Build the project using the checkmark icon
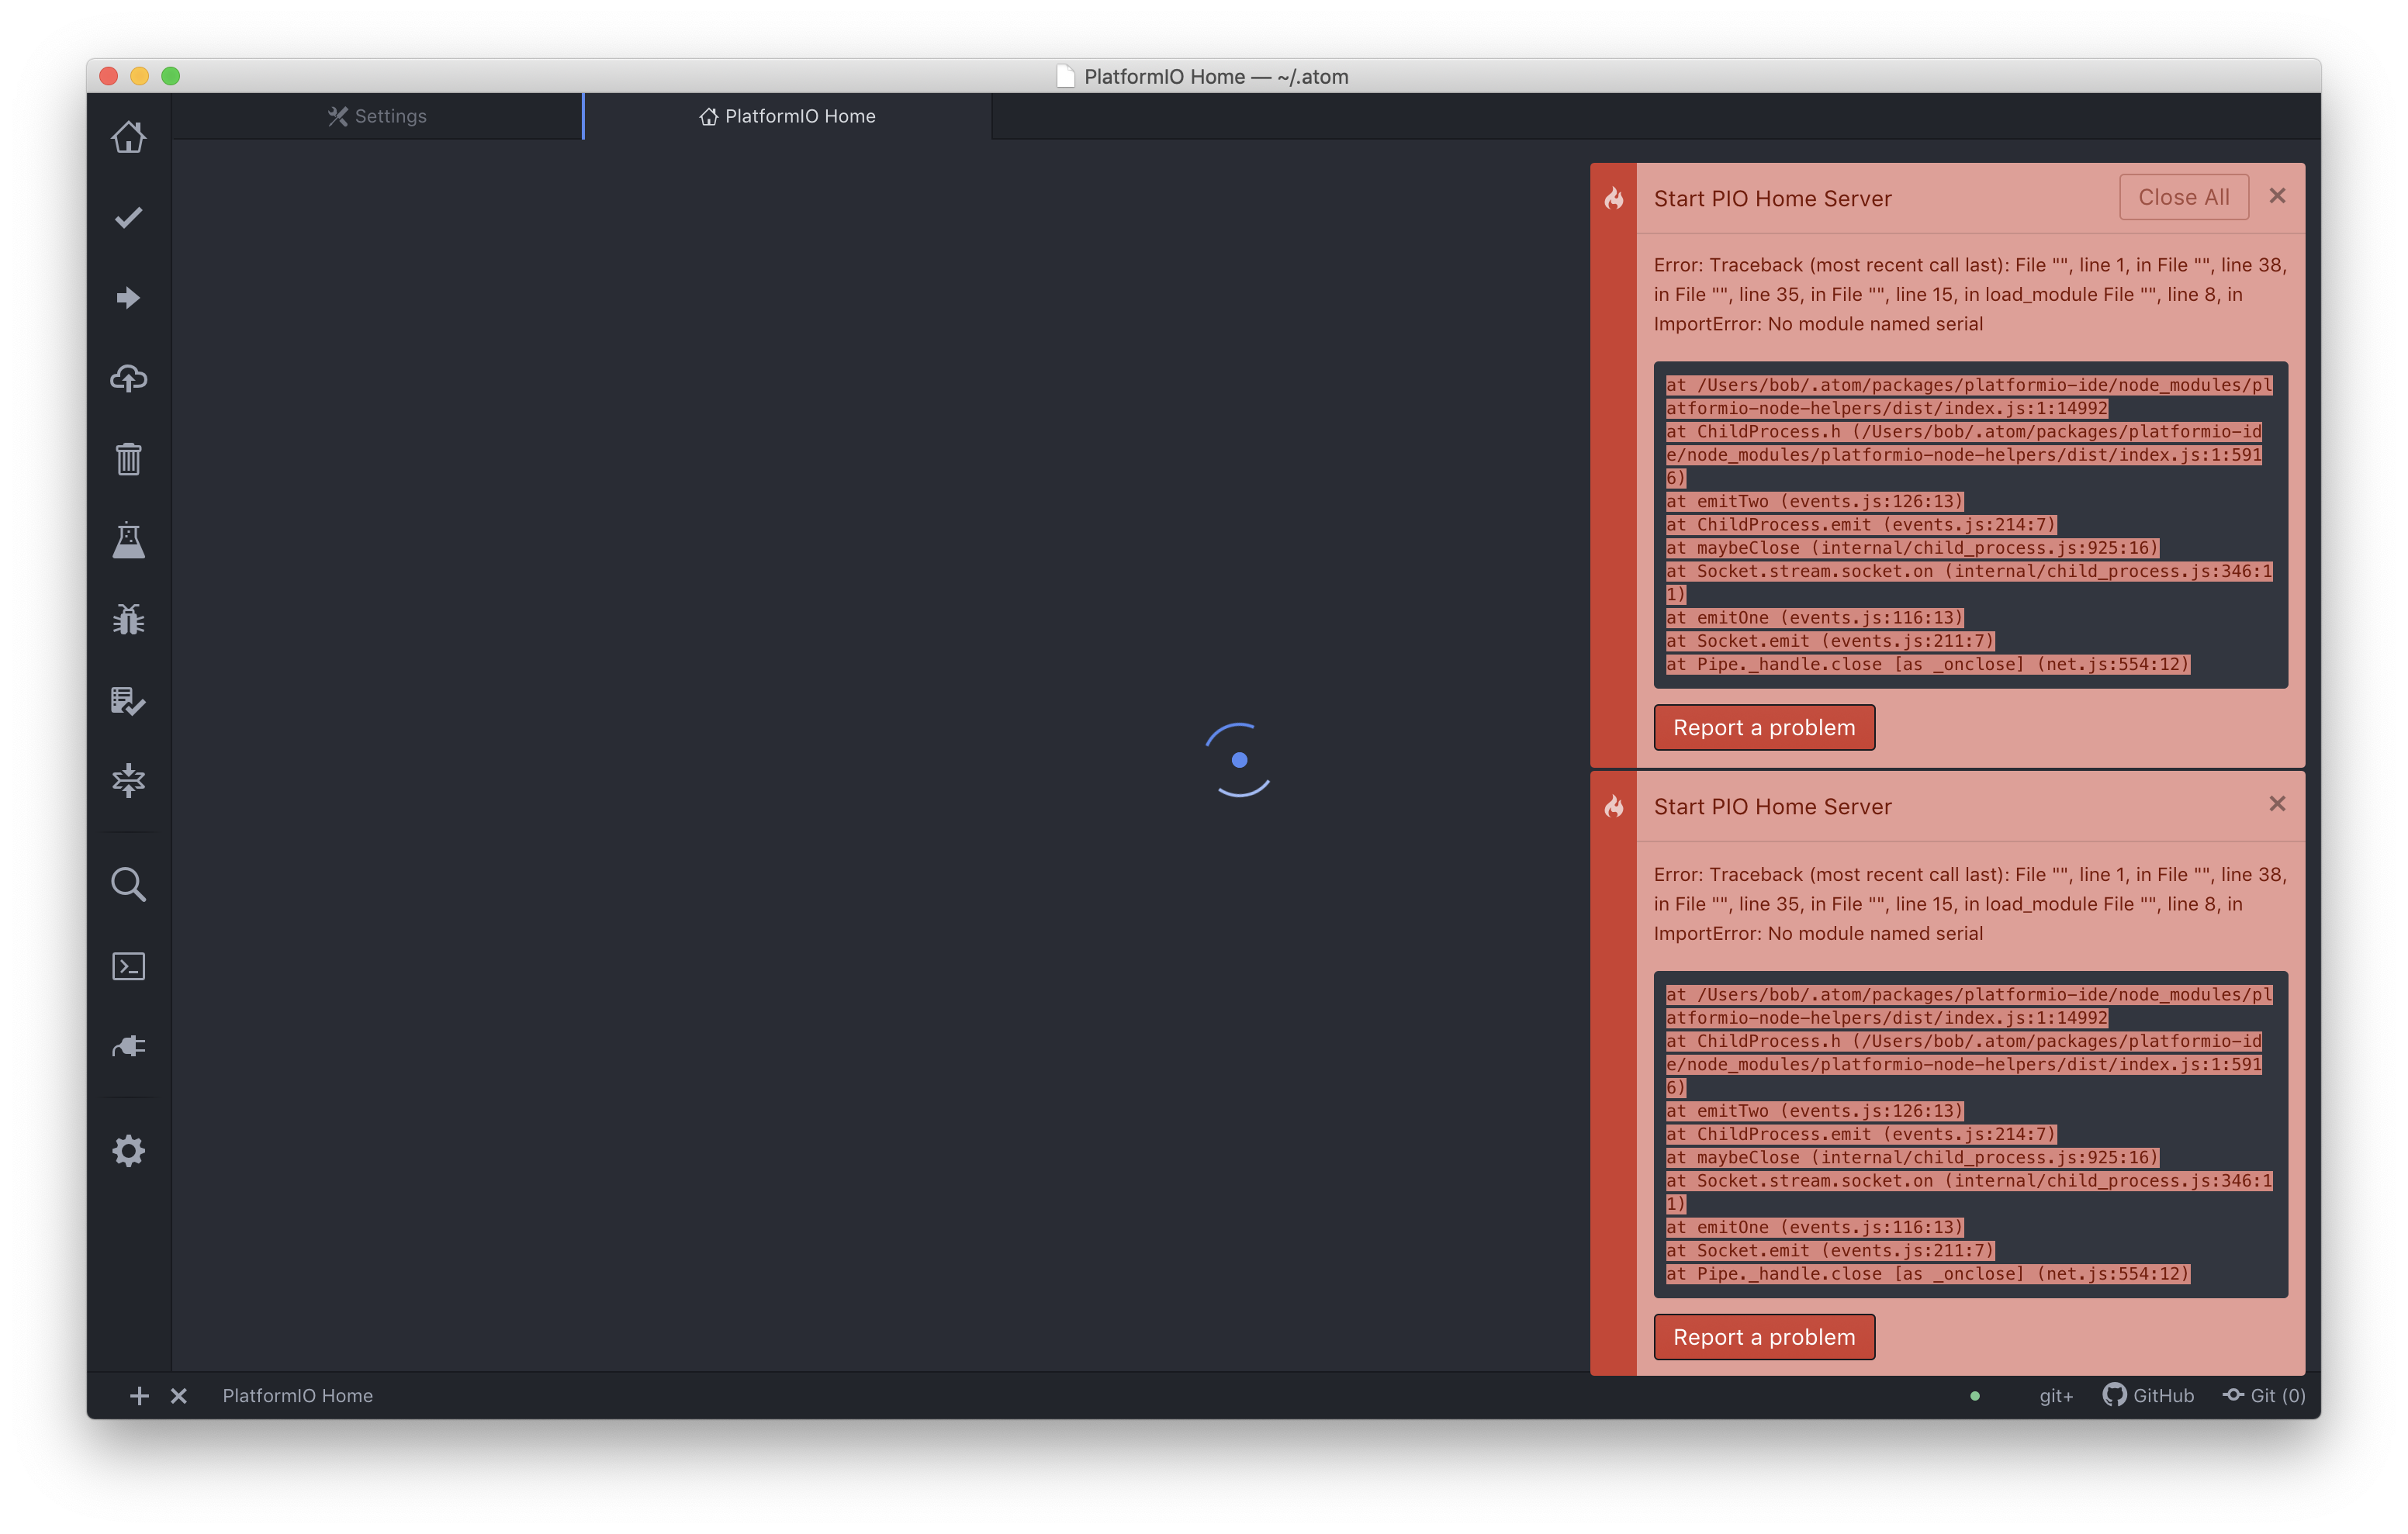The width and height of the screenshot is (2408, 1534). pyautogui.click(x=128, y=217)
